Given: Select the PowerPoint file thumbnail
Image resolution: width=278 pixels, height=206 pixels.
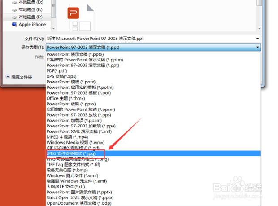Looking at the screenshot, I should [x=81, y=18].
